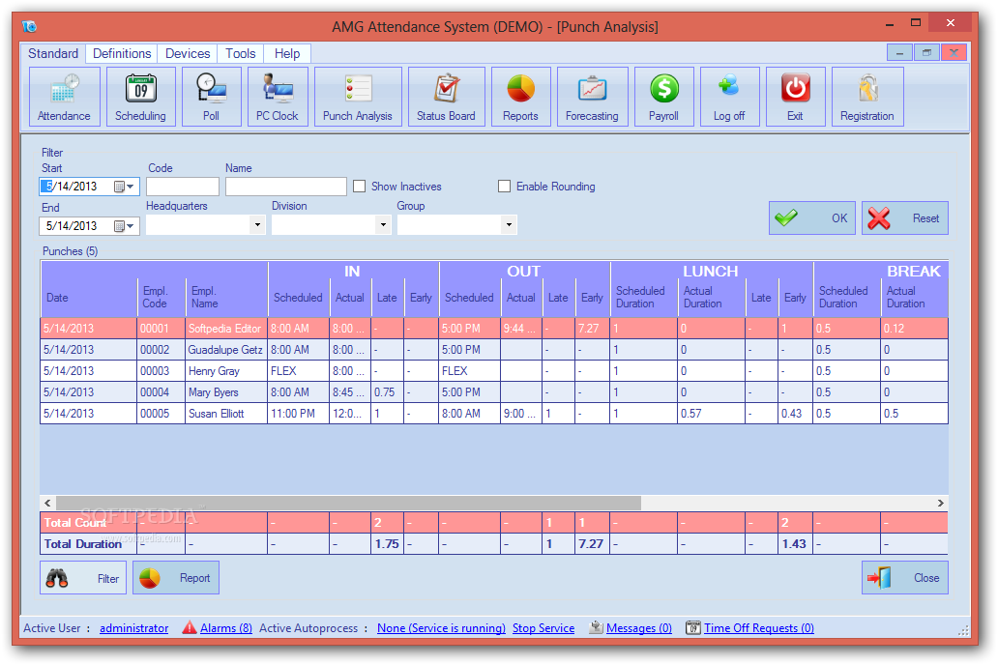Screen dimensions: 998x665
Task: Click the Log off icon
Action: coord(729,97)
